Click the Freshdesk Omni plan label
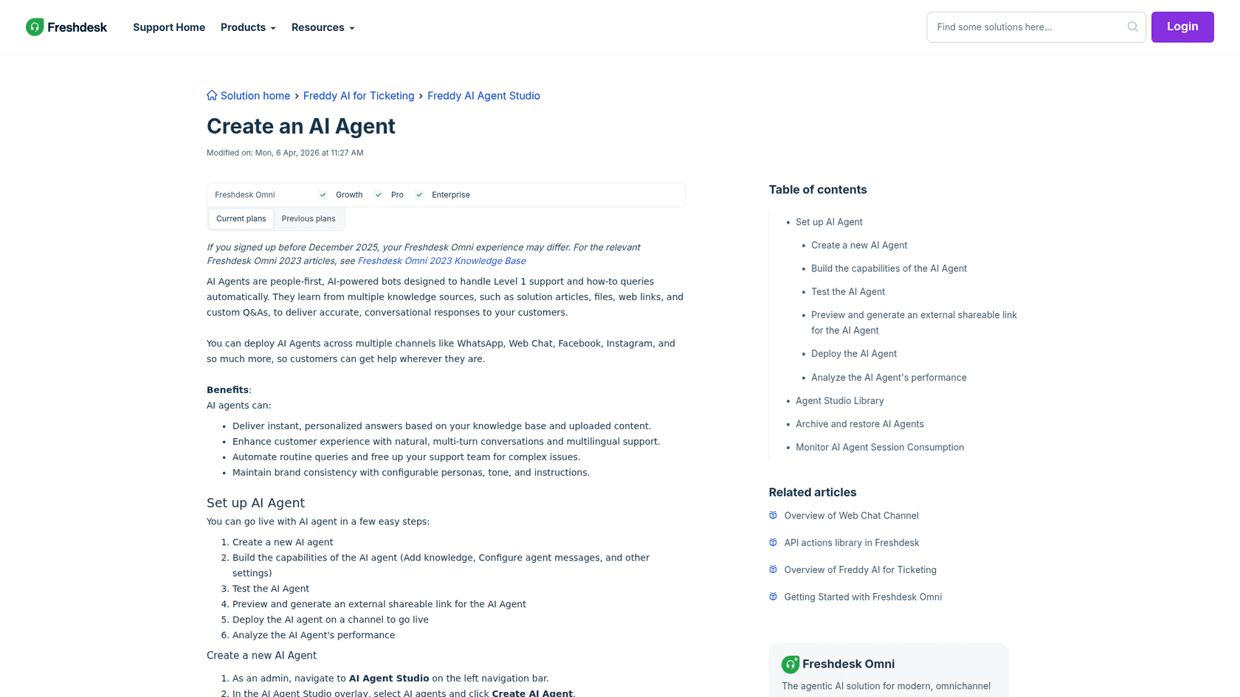Viewport: 1240px width, 697px height. pos(244,195)
